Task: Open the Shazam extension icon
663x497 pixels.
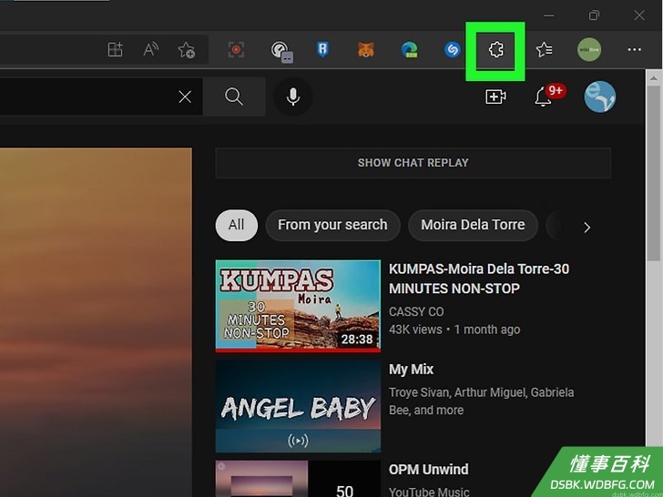Action: point(453,50)
